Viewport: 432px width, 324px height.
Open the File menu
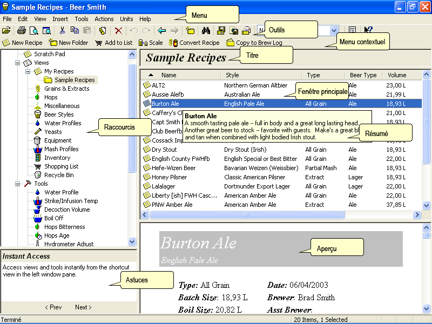point(7,19)
